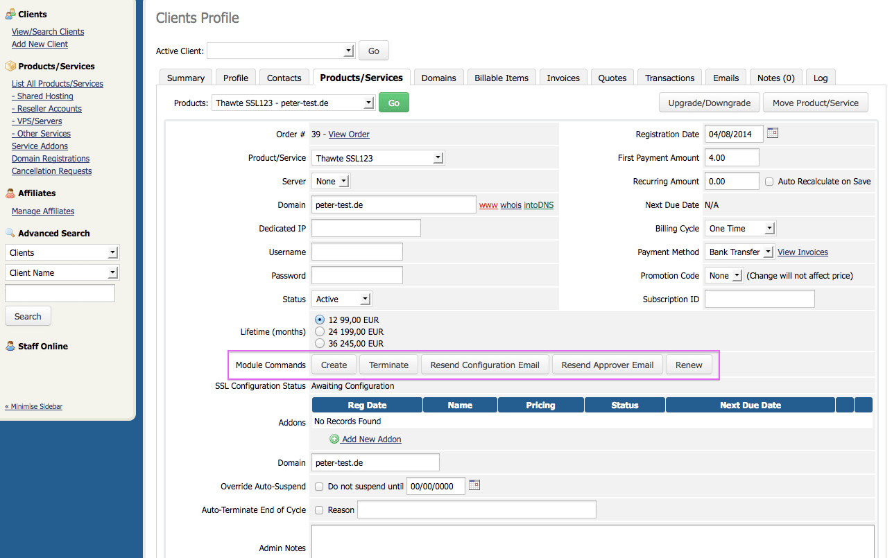Viewport: 892px width, 558px height.
Task: Open the Server dropdown set to None
Action: coord(331,182)
